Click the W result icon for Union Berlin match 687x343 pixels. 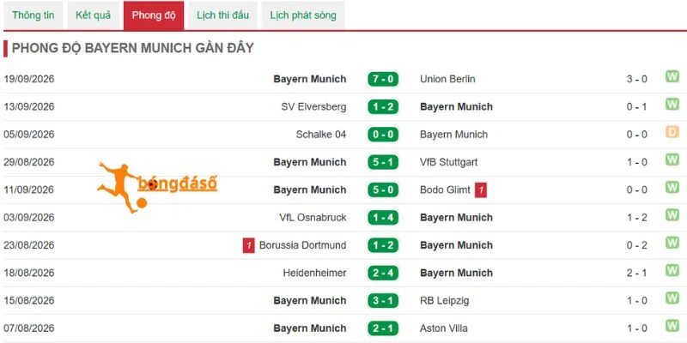[x=672, y=76]
